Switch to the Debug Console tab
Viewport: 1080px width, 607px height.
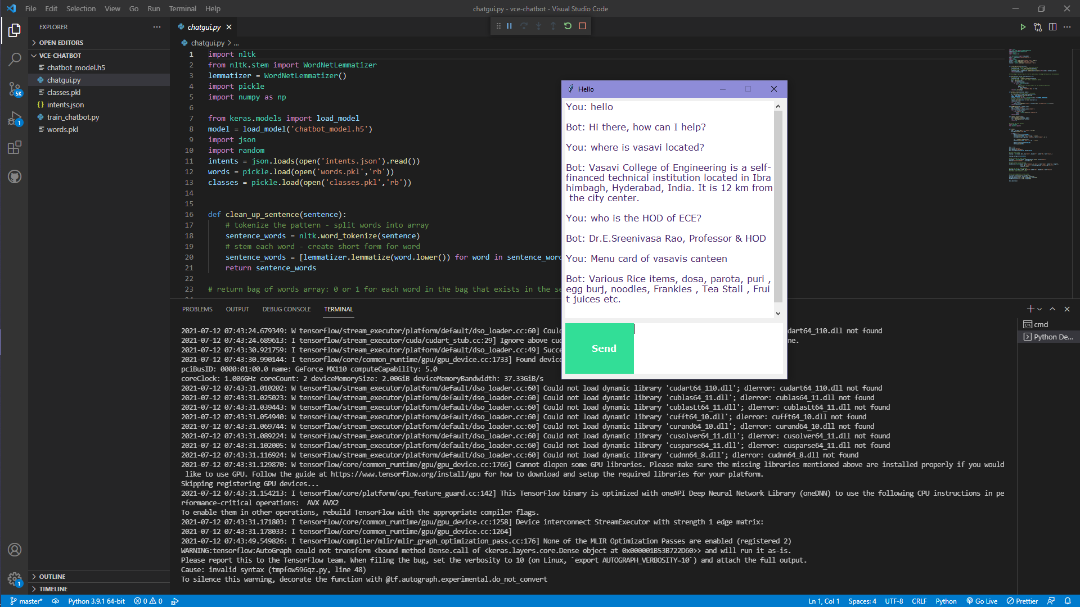286,309
